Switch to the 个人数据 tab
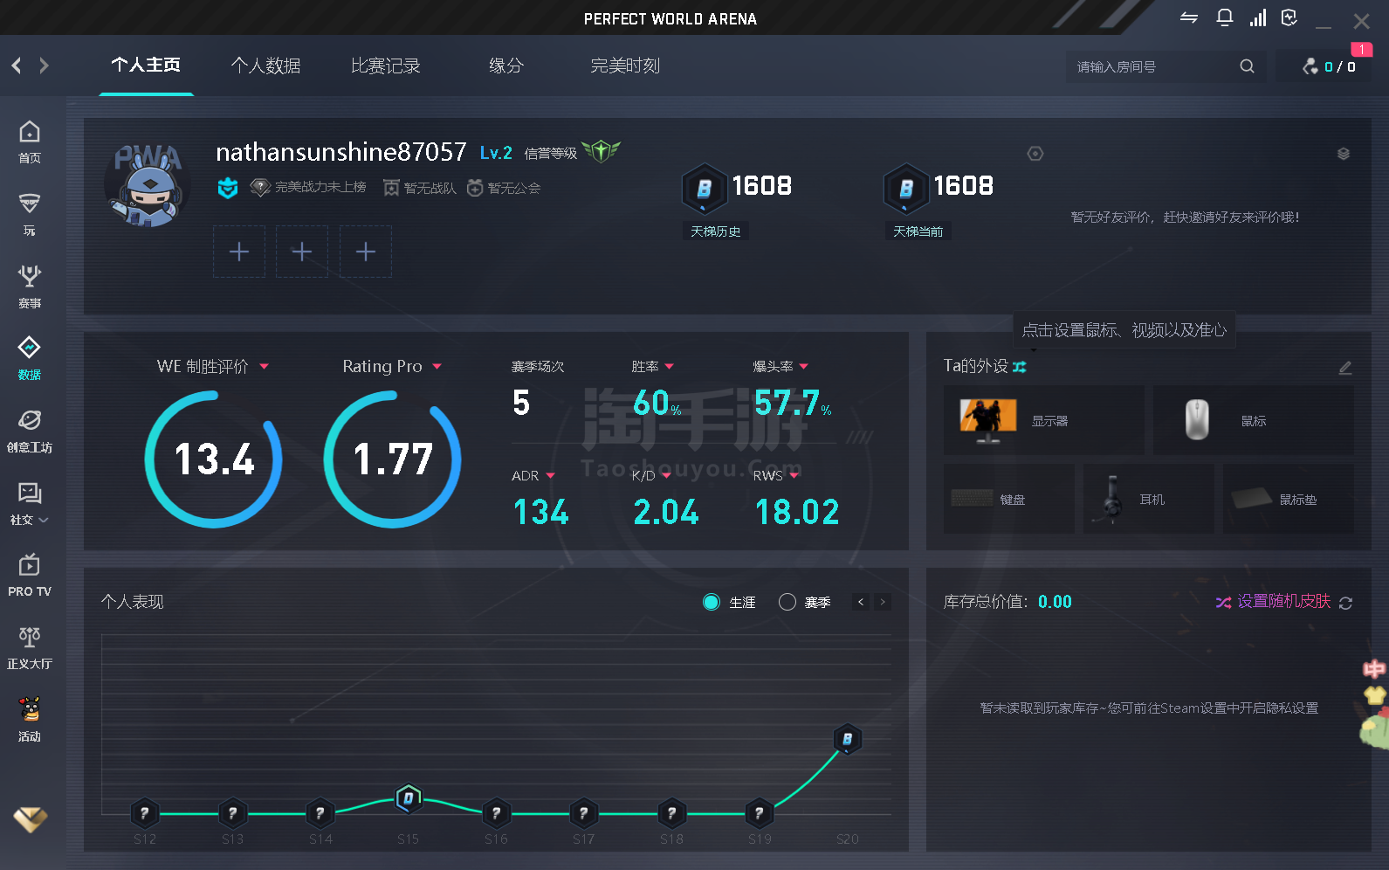Screen dimensions: 1389x870 point(265,66)
